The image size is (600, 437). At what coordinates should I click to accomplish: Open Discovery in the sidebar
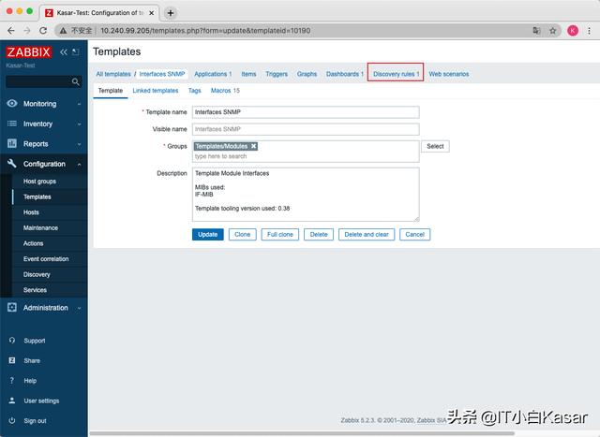(37, 274)
